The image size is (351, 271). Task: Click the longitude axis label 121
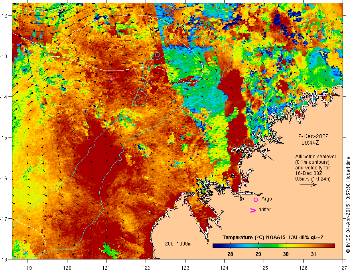pos(106,268)
